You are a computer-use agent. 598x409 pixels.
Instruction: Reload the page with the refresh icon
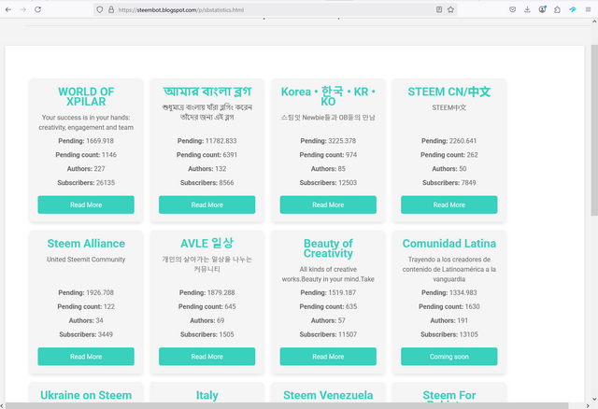[37, 9]
